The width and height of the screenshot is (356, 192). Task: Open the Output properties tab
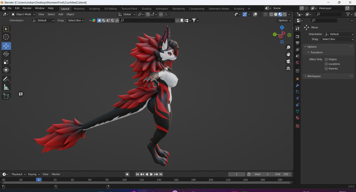click(297, 43)
